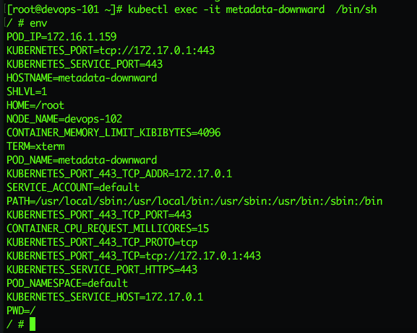Select the KUBERNETES_PORT=tcp://172.17.0.1:443 line
The width and height of the screenshot is (417, 333).
click(111, 50)
